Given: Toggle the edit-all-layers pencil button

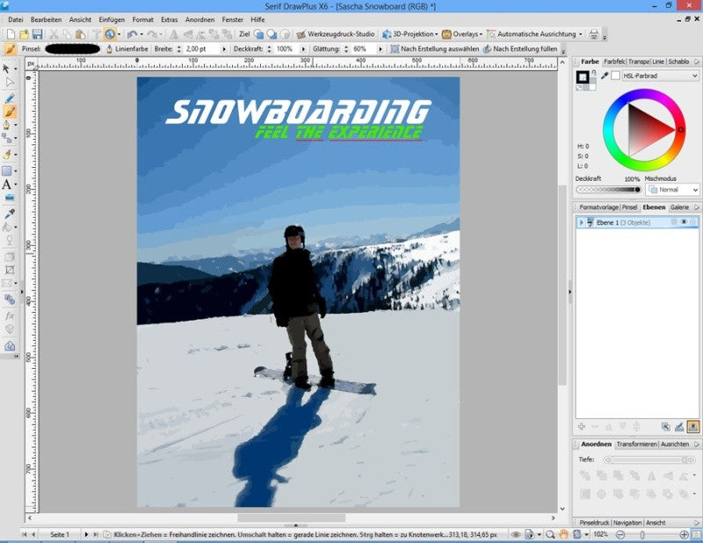Looking at the screenshot, I should [679, 426].
